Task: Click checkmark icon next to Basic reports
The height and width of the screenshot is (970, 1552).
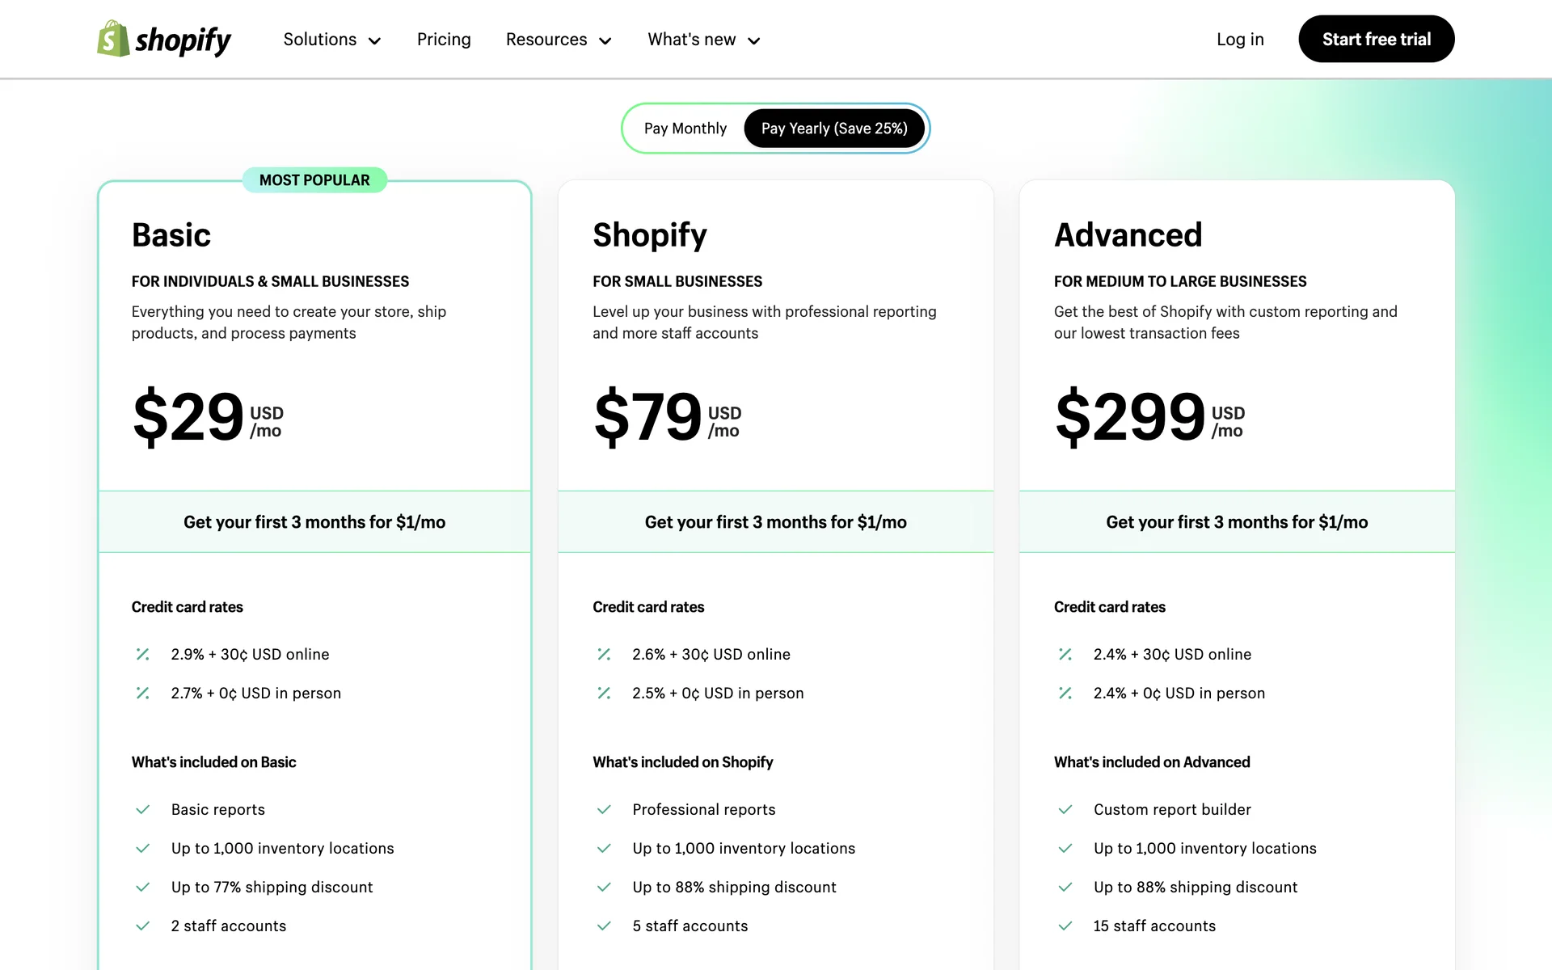Action: [x=143, y=809]
